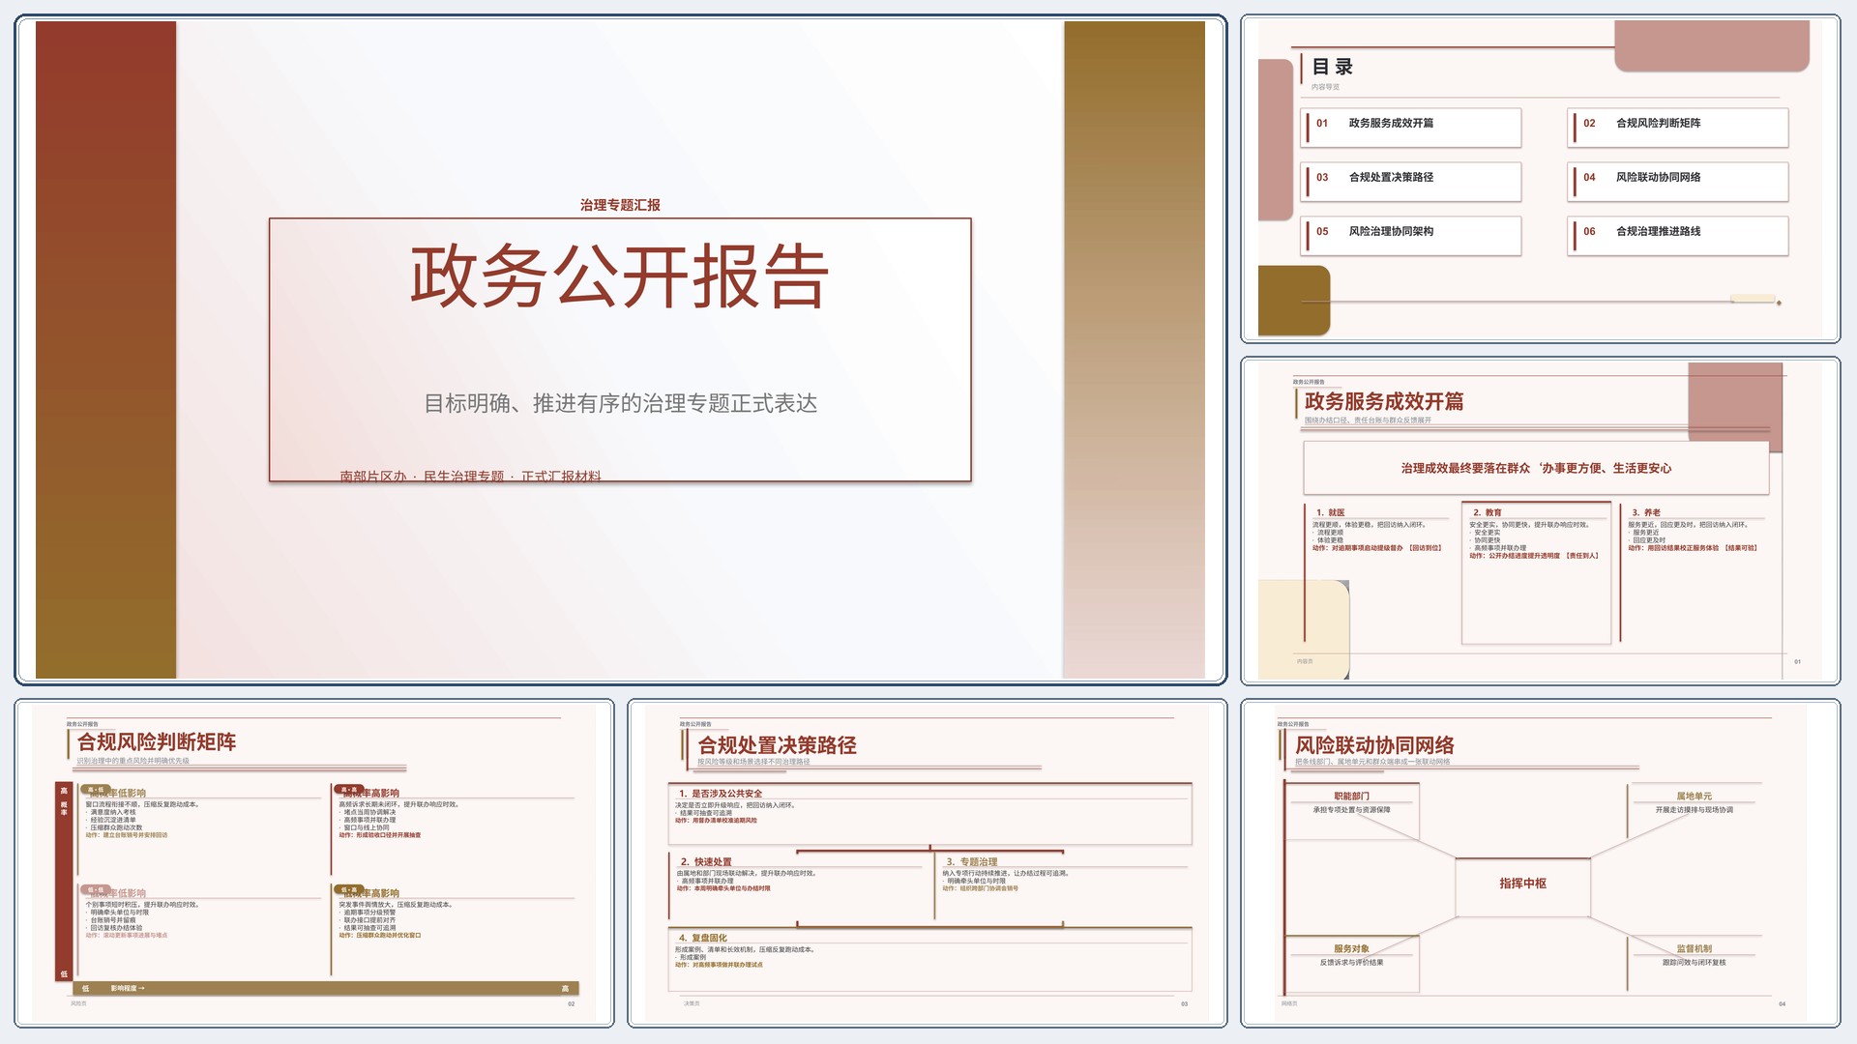
Task: Click contents entry 01 政务服务成效开篇
Action: [1411, 128]
